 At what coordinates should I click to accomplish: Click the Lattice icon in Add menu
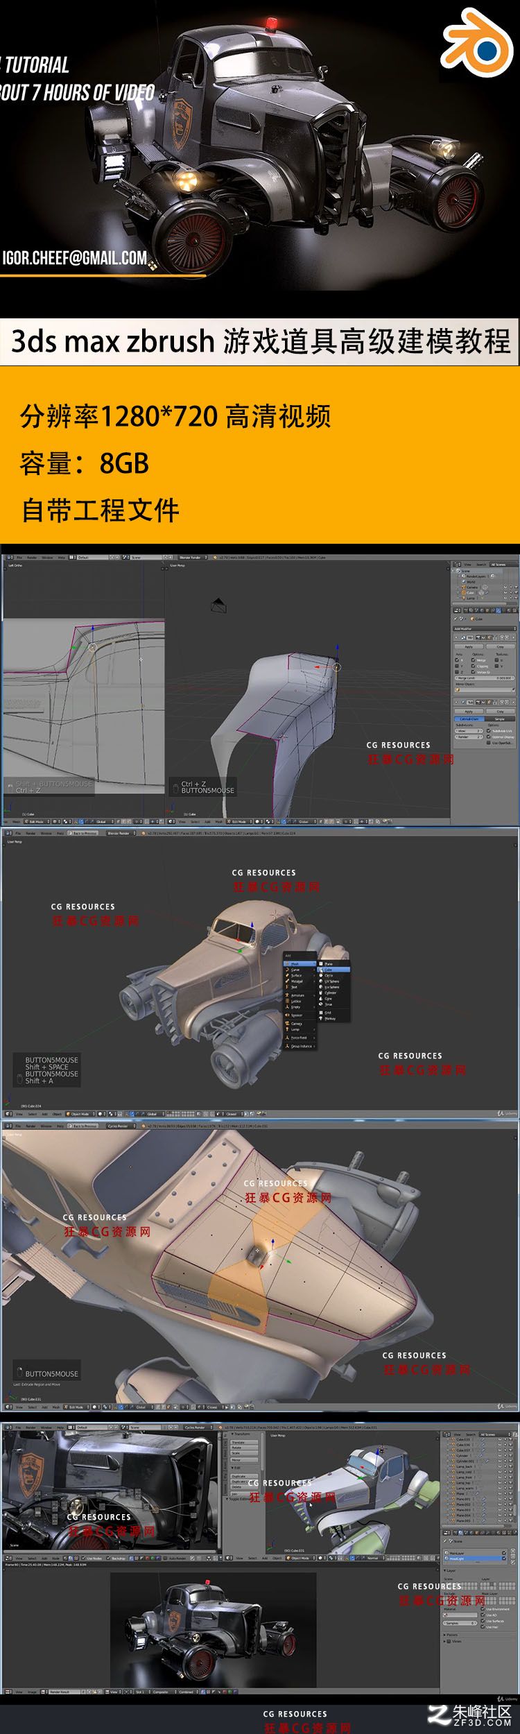pos(287,1002)
